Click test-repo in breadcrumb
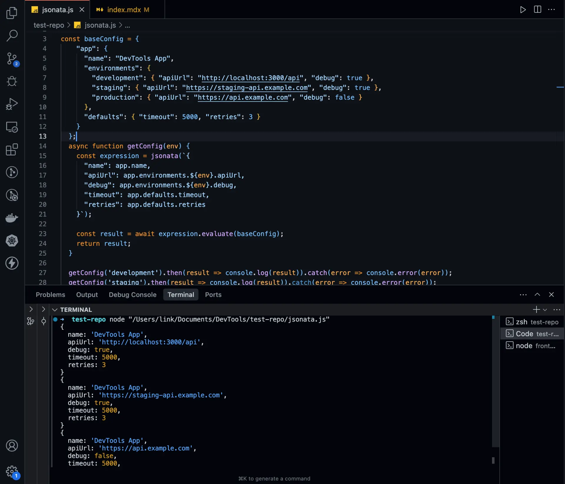 49,25
